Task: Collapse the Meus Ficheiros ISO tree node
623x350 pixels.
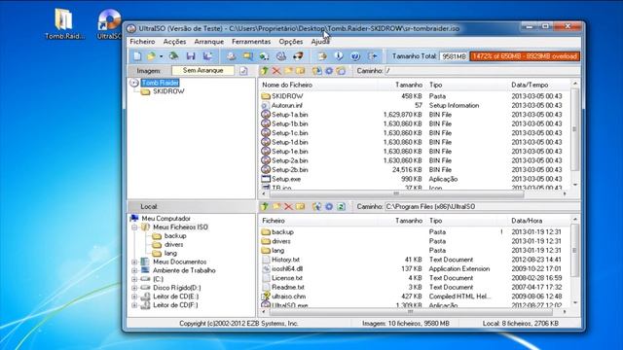Action: (134, 227)
